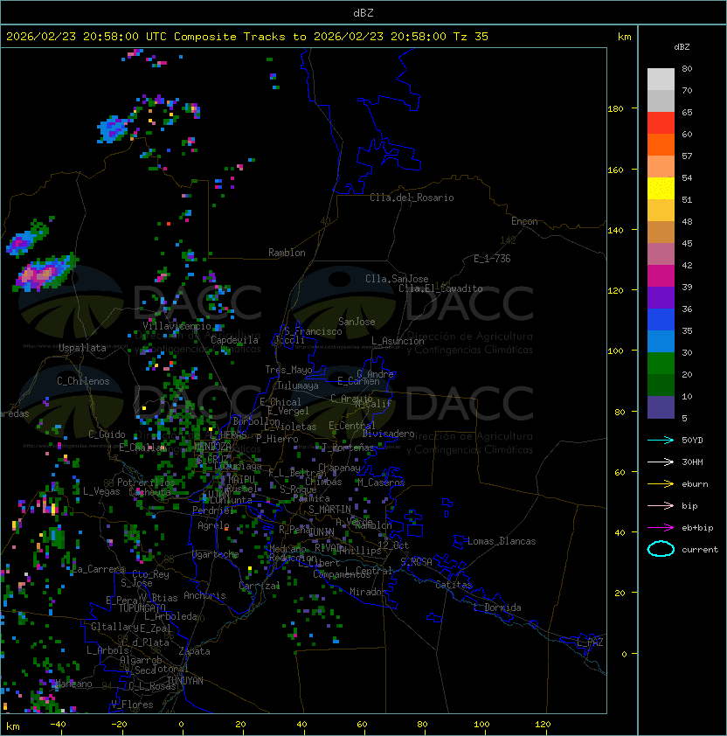
Task: Pick the slate purple bottom swatch of the scale
Action: [x=661, y=407]
